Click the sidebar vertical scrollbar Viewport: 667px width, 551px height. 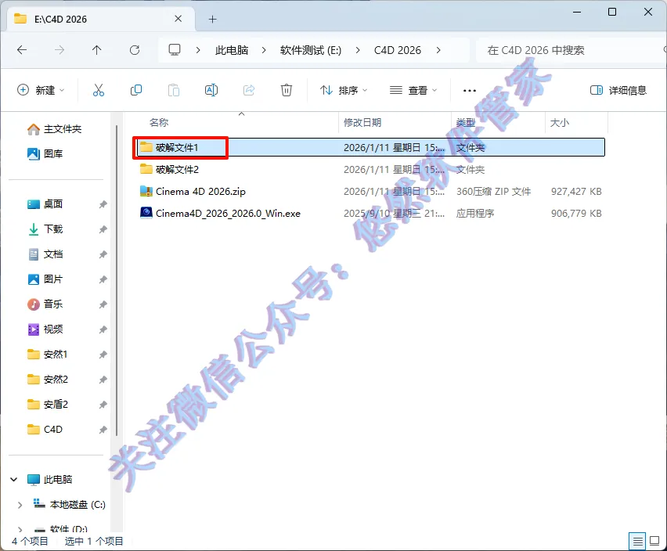point(116,281)
